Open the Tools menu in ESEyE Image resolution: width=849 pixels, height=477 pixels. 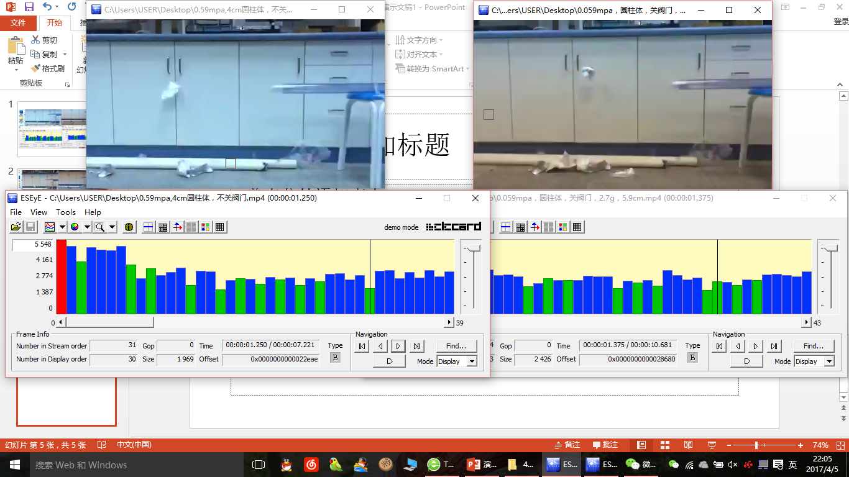(66, 212)
